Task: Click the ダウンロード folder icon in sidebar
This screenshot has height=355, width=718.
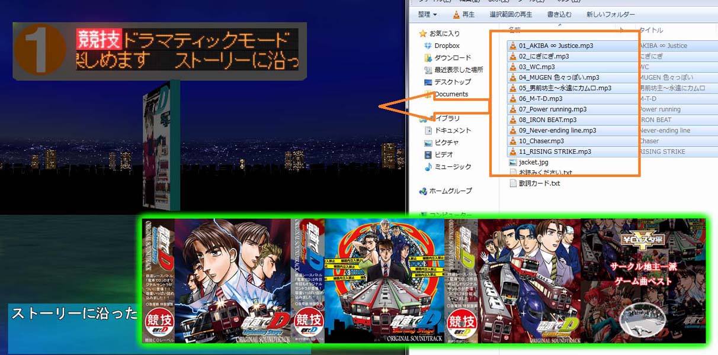Action: point(428,57)
